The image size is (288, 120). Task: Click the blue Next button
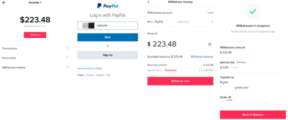(108, 37)
